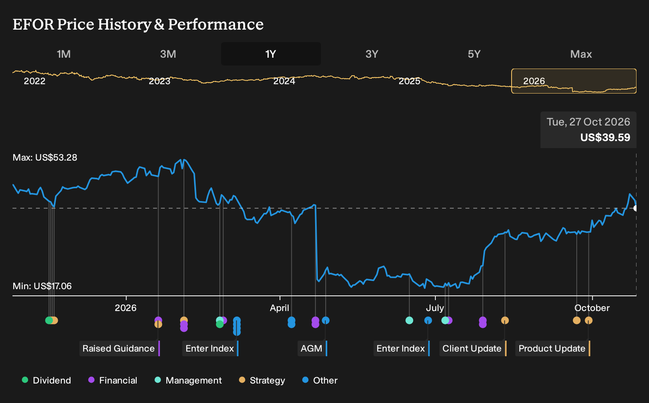Toggle the Other events legend item
Image resolution: width=649 pixels, height=403 pixels.
pos(320,380)
